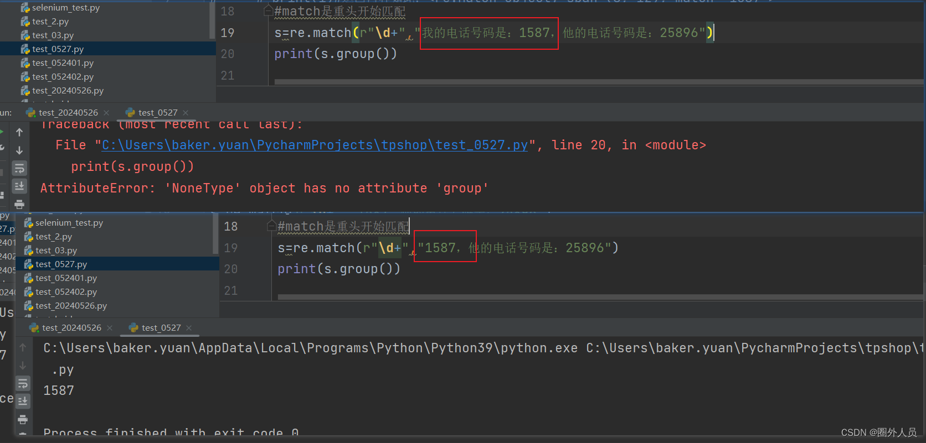Click Up the Stack Trace arrow in the traceback run panel
Image resolution: width=926 pixels, height=443 pixels.
click(x=19, y=132)
